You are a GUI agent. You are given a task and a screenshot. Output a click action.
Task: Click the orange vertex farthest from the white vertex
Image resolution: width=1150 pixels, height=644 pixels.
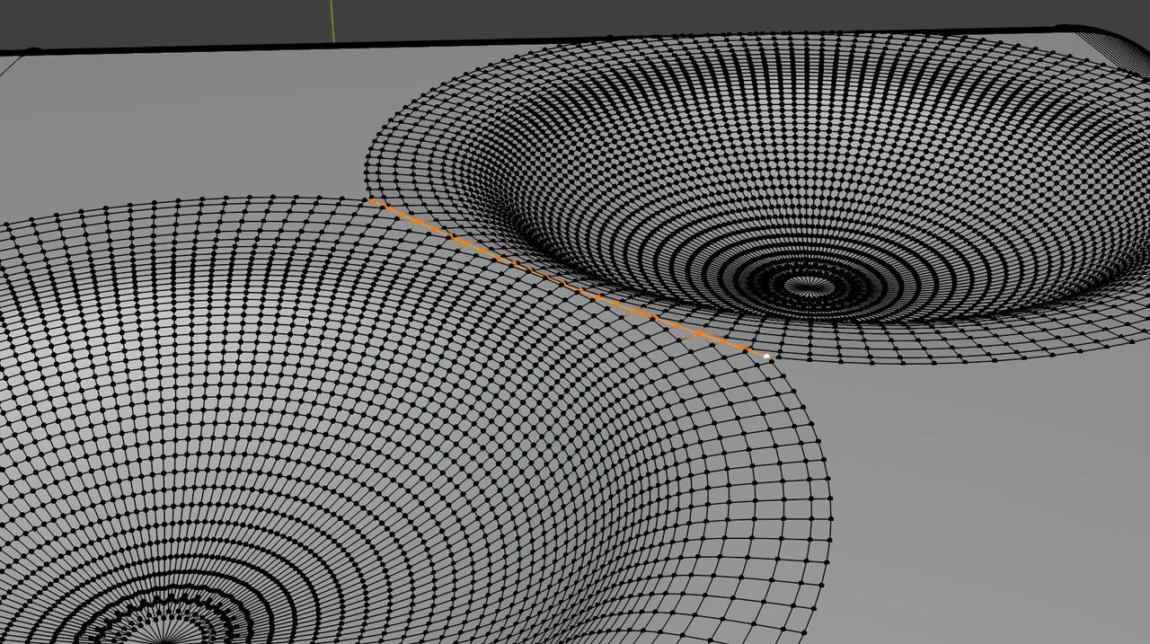(374, 200)
